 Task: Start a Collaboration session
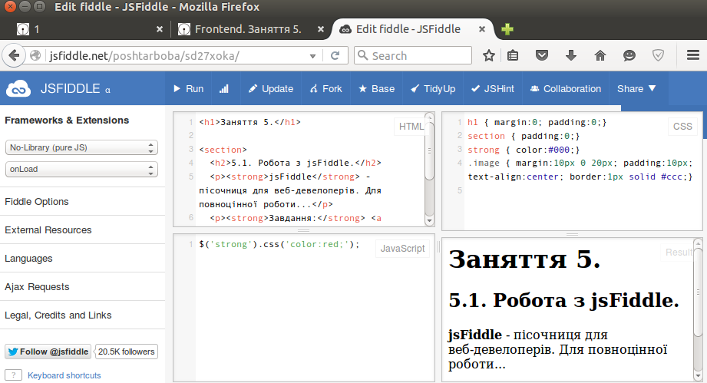click(566, 89)
